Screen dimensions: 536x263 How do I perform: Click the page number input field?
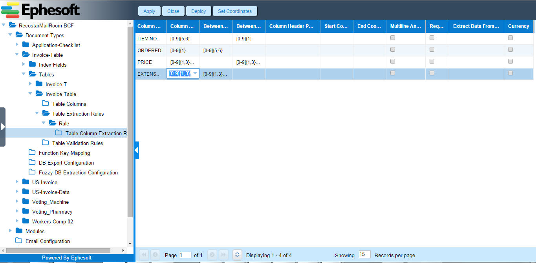tap(185, 255)
